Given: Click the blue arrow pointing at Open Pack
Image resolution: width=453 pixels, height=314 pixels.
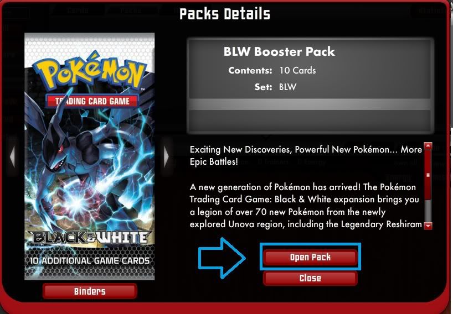Looking at the screenshot, I should pos(222,258).
